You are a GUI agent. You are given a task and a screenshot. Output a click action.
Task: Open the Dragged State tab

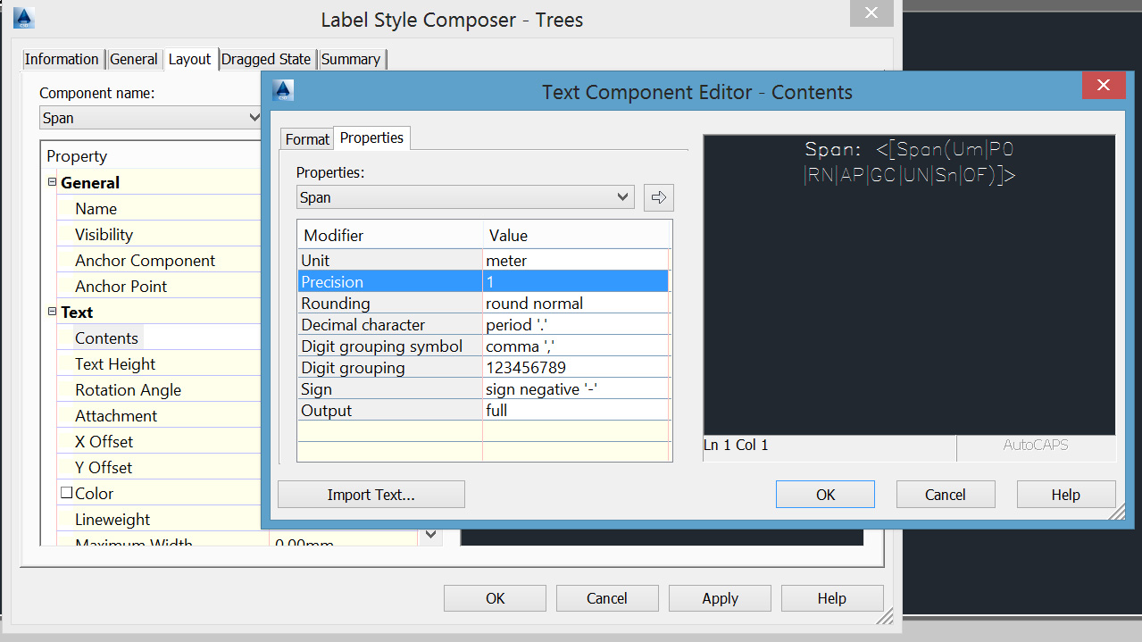click(266, 58)
